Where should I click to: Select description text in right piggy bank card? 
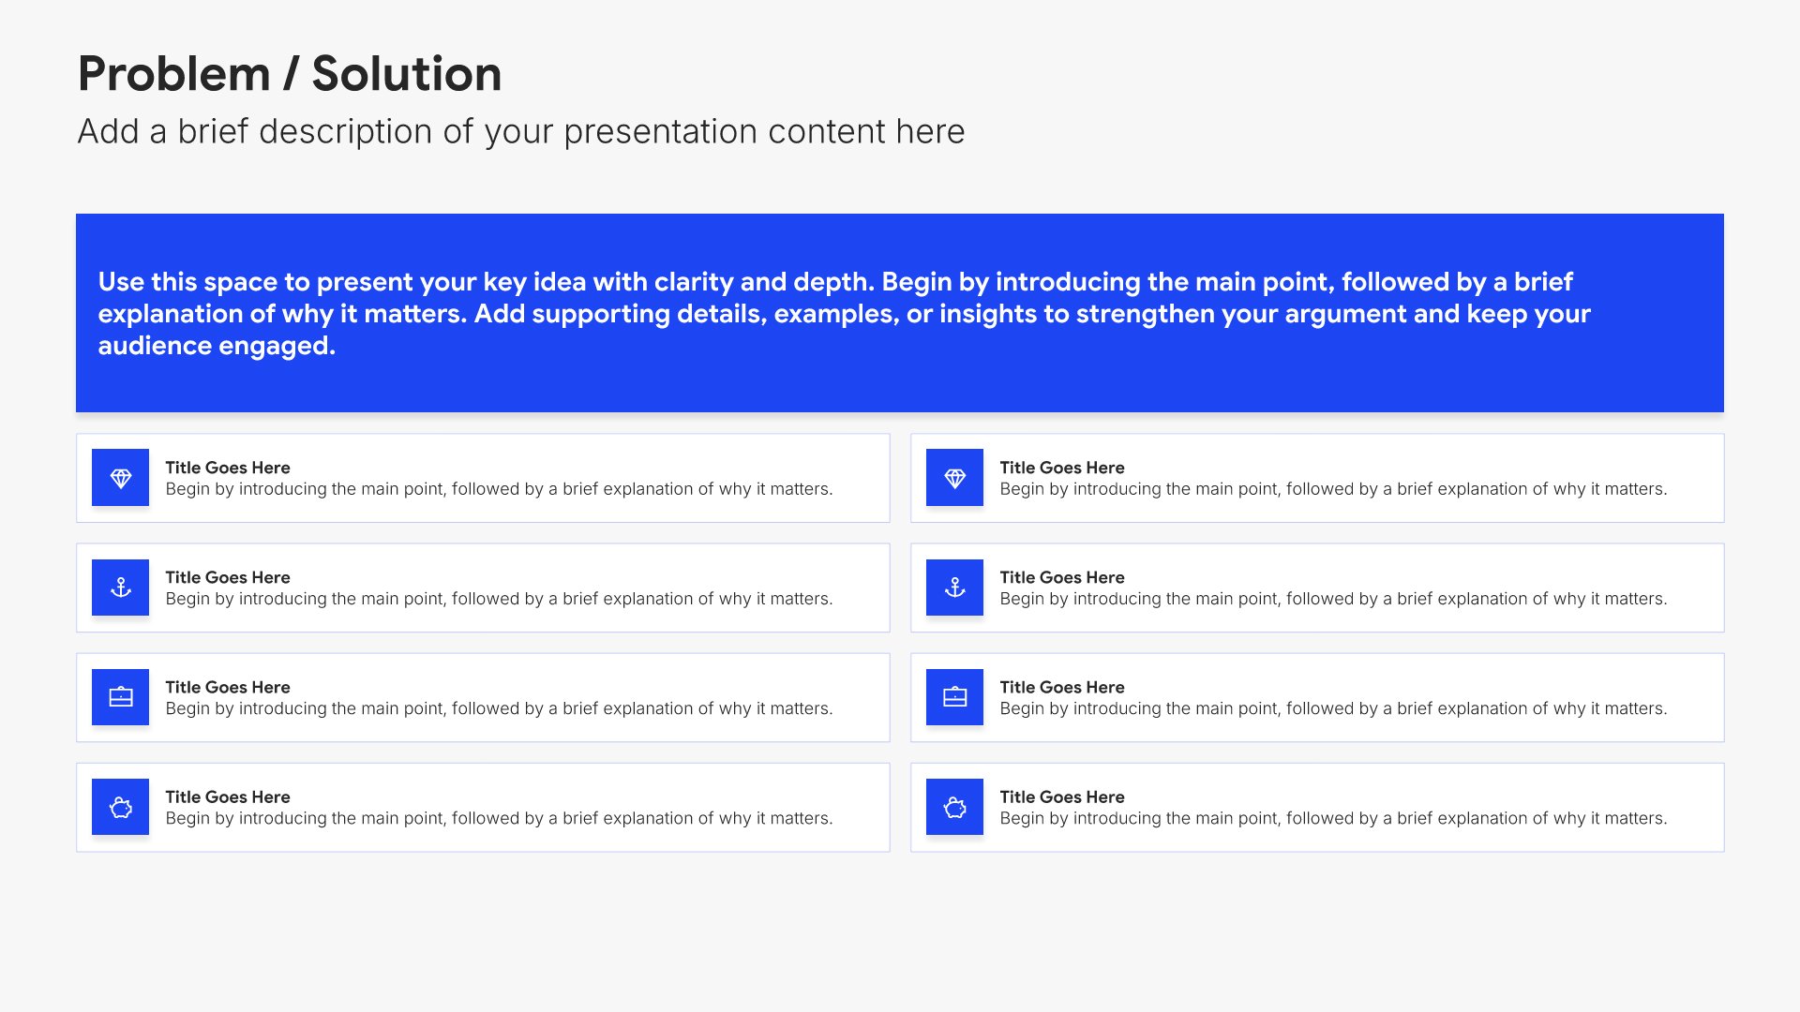[x=1333, y=818]
